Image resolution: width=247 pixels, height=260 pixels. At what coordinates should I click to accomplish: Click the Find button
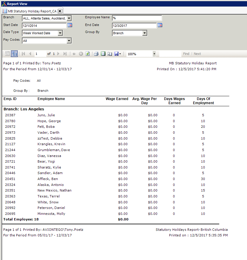coord(186,54)
